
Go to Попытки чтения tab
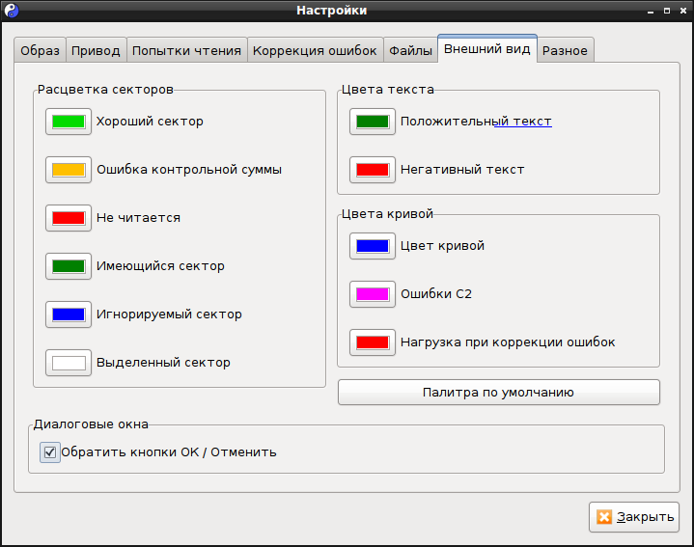tap(187, 50)
